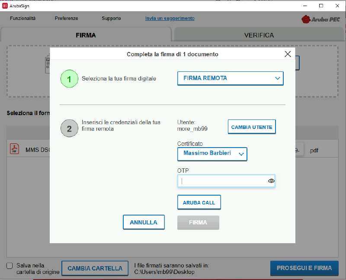Click the step 1 green circle indicator
This screenshot has height=280, width=346.
tap(69, 79)
